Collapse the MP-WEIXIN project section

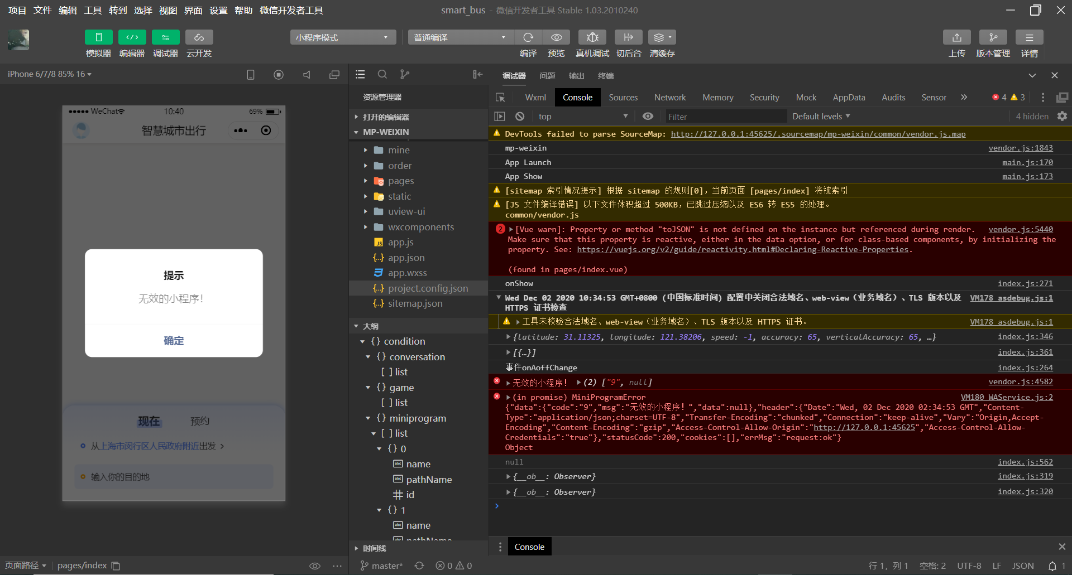pos(419,132)
